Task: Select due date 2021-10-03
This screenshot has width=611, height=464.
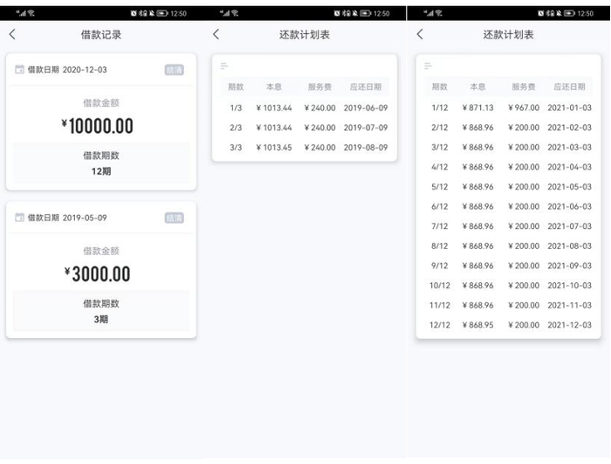Action: 569,286
